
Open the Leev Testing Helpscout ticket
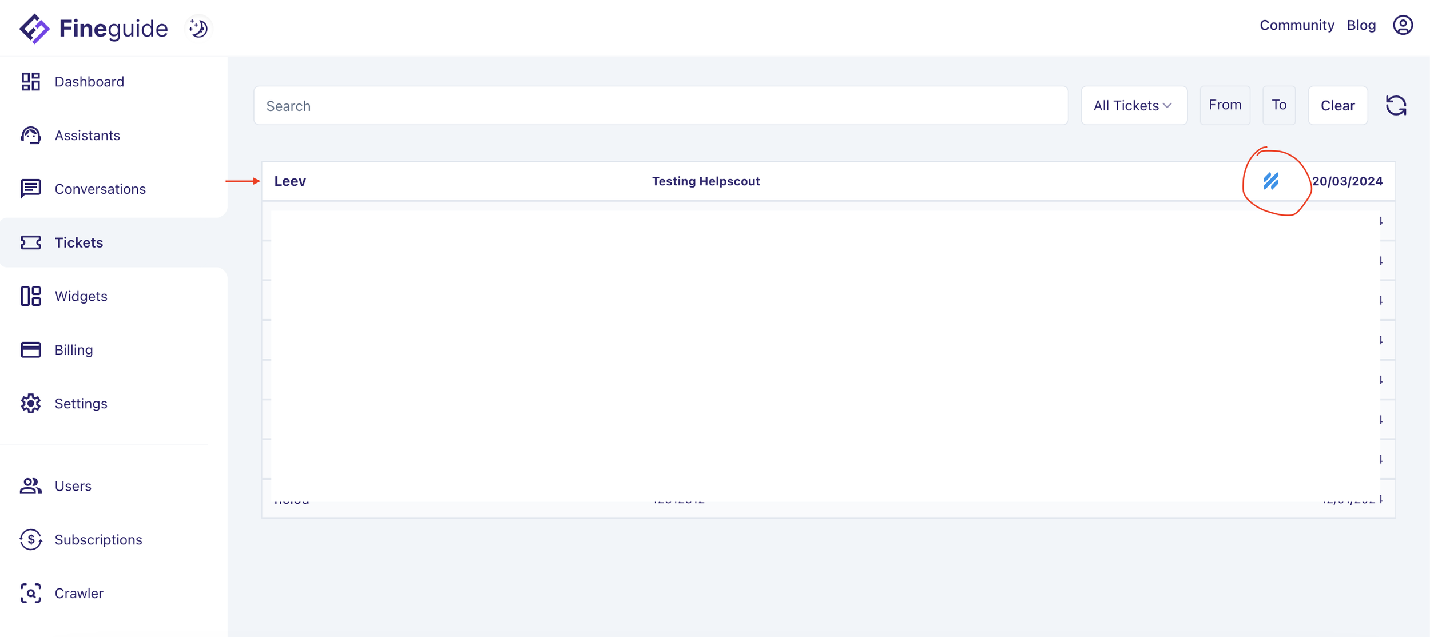(705, 181)
